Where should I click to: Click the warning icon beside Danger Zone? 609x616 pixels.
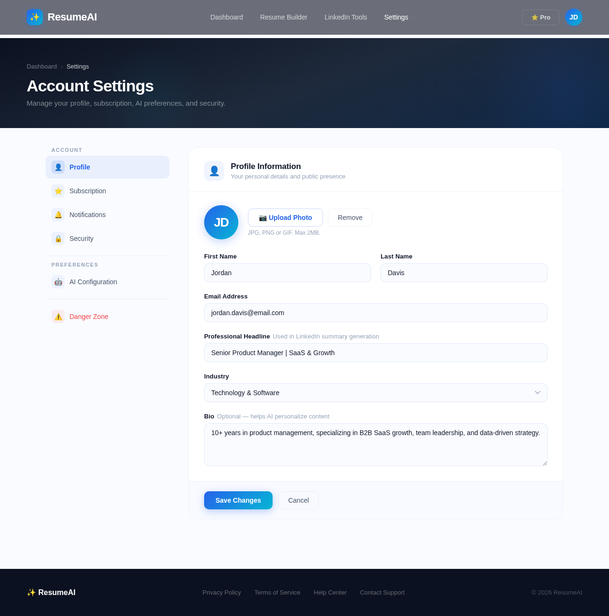[x=58, y=316]
